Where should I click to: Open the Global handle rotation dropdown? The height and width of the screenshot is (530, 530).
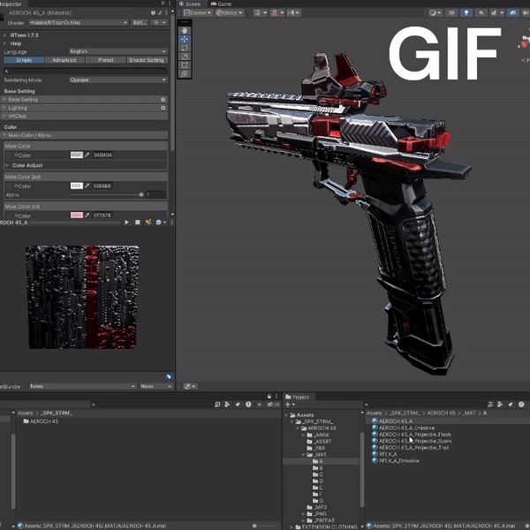229,13
